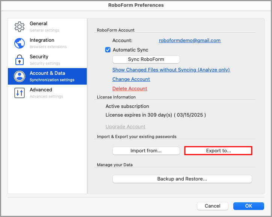Select the Account & Data section
272x217 pixels.
47,76
